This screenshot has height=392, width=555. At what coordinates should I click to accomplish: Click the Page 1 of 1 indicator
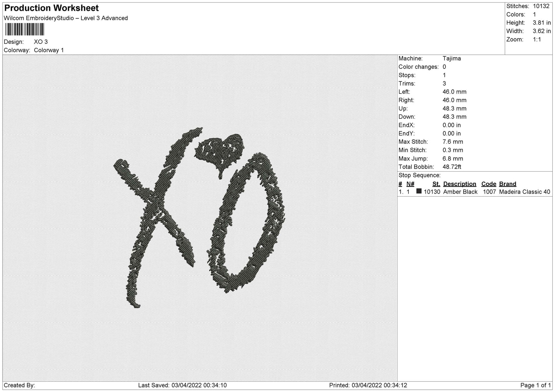click(x=535, y=385)
